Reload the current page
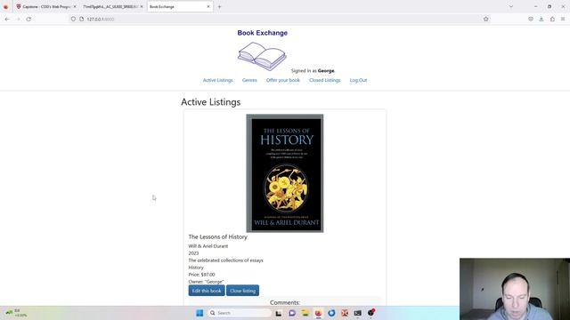Image resolution: width=570 pixels, height=320 pixels. pyautogui.click(x=28, y=19)
